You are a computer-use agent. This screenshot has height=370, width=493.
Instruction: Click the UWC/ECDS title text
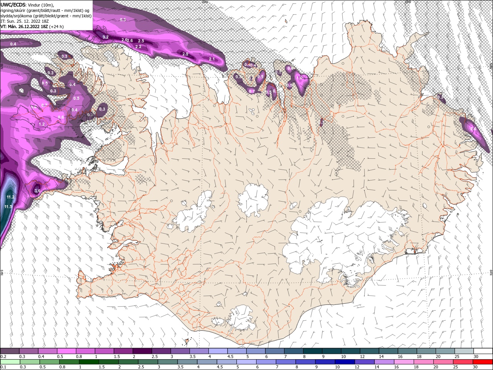point(13,5)
